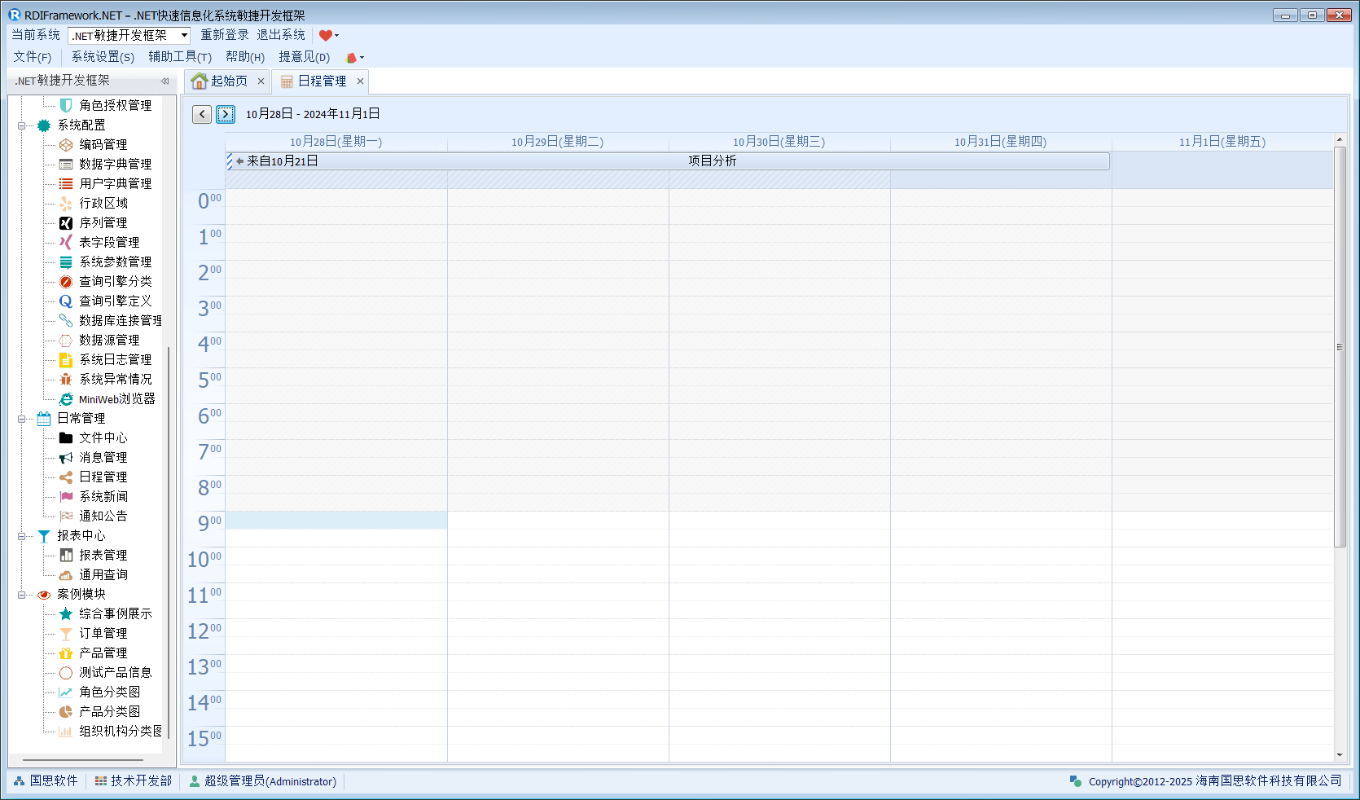This screenshot has height=800, width=1360.
Task: Open the 当前系统 combo box dropdown
Action: [184, 35]
